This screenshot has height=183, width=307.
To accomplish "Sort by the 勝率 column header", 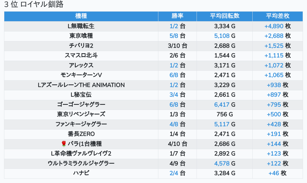I will pyautogui.click(x=177, y=16).
